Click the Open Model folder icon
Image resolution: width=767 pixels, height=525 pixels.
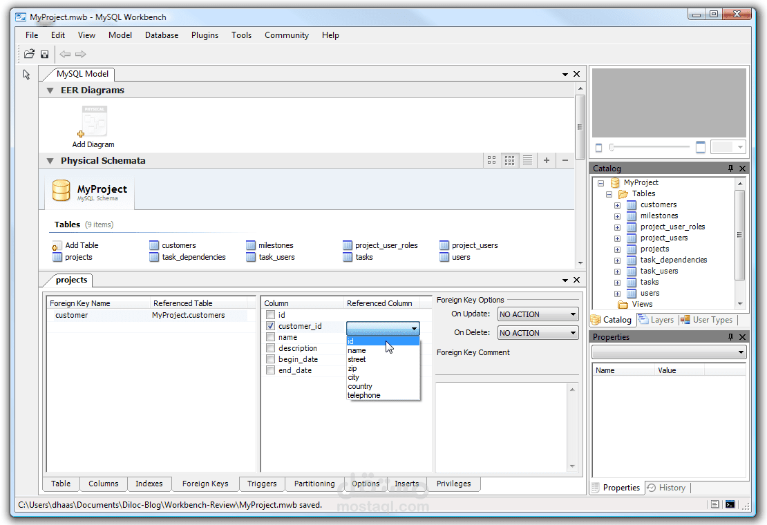(x=29, y=54)
